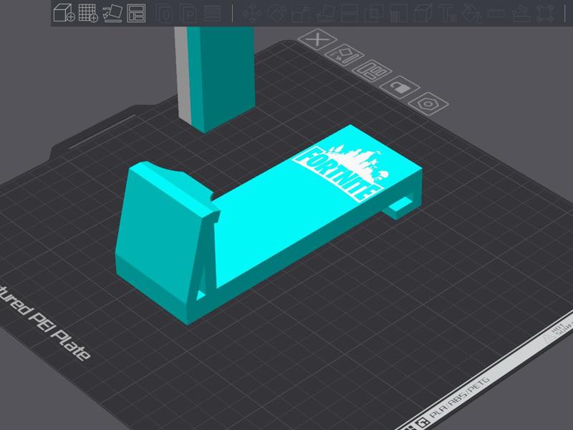The image size is (573, 430).
Task: Open the Mesh boolean tool
Action: click(373, 13)
